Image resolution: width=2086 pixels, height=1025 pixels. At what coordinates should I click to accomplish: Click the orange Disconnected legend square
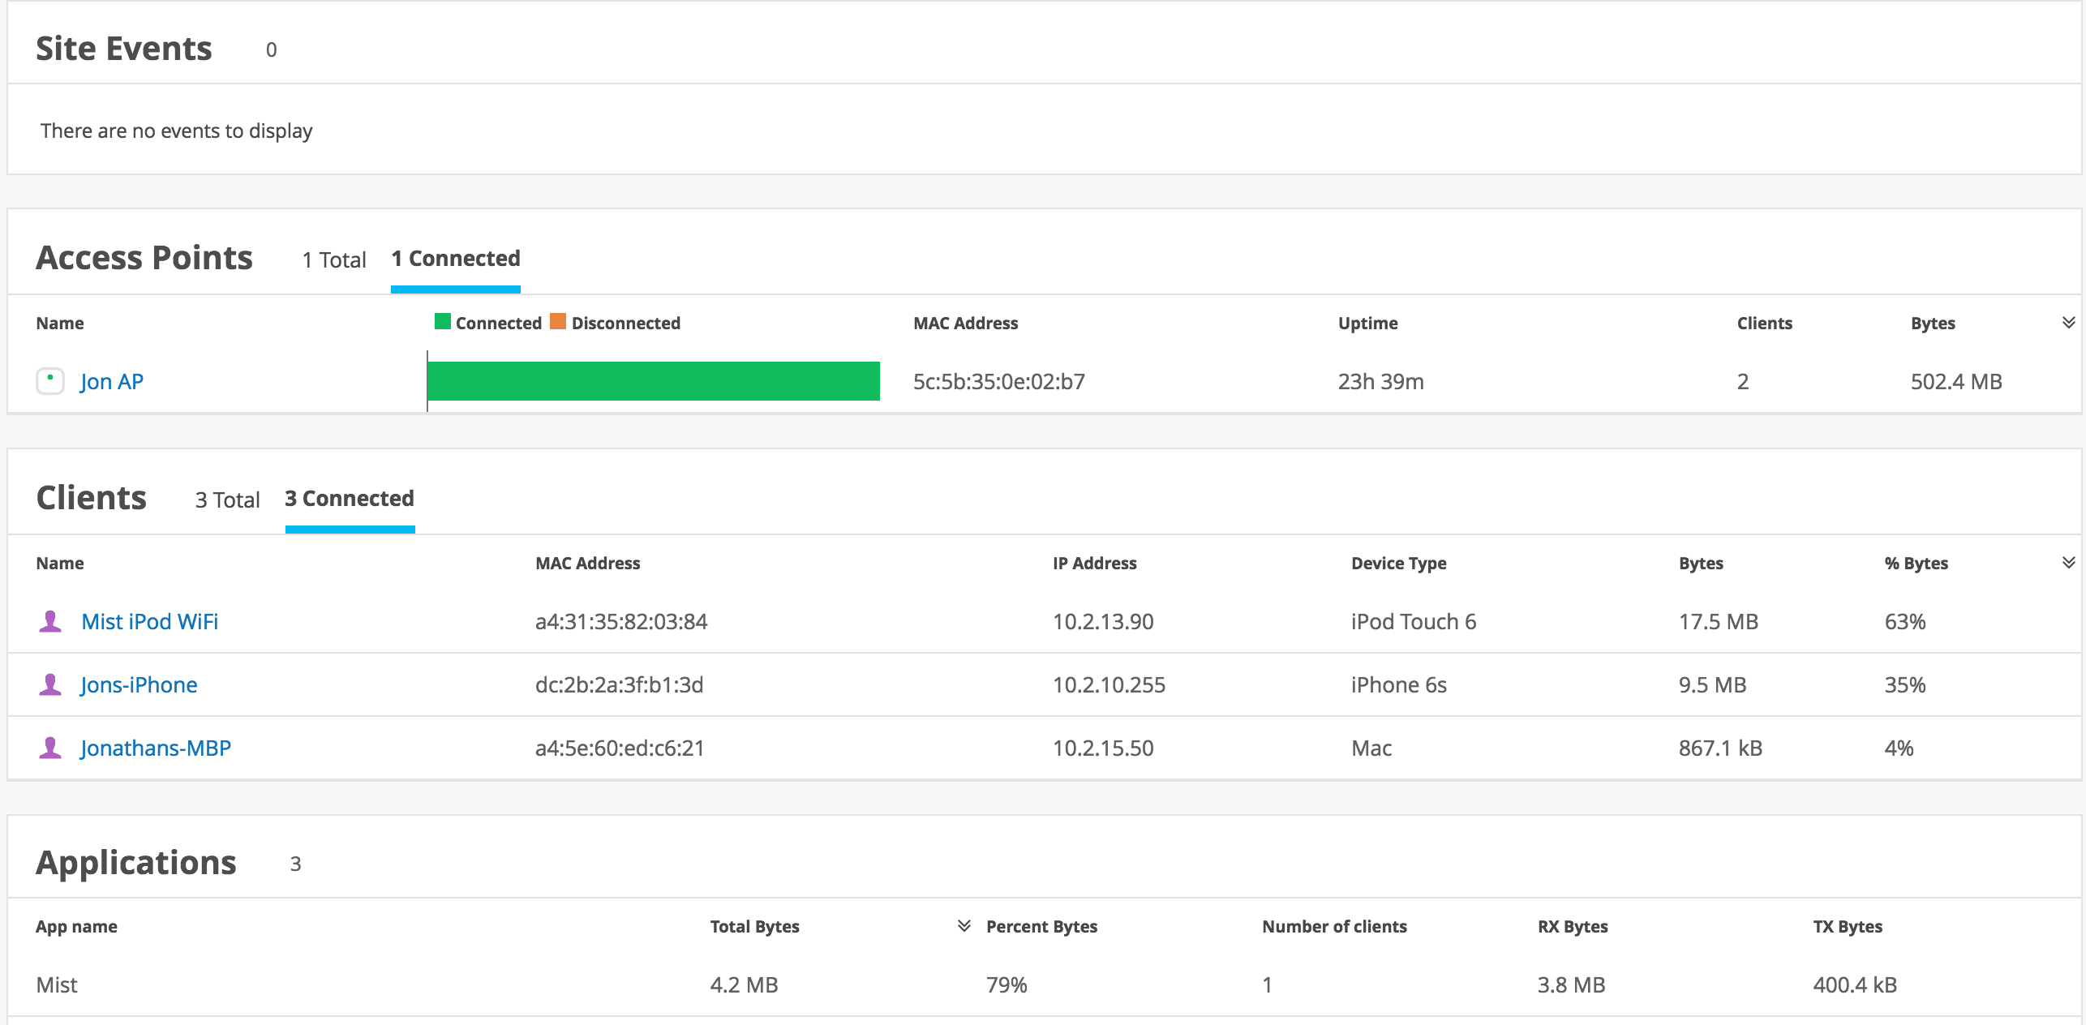click(558, 322)
